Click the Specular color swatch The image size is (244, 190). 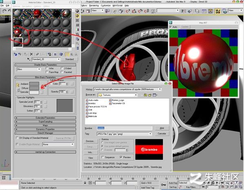point(34,92)
